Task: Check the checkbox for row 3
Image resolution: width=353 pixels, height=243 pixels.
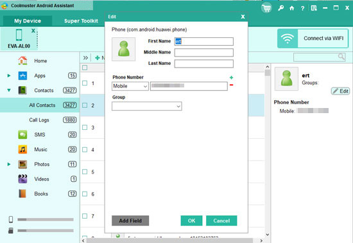Action: click(x=85, y=127)
